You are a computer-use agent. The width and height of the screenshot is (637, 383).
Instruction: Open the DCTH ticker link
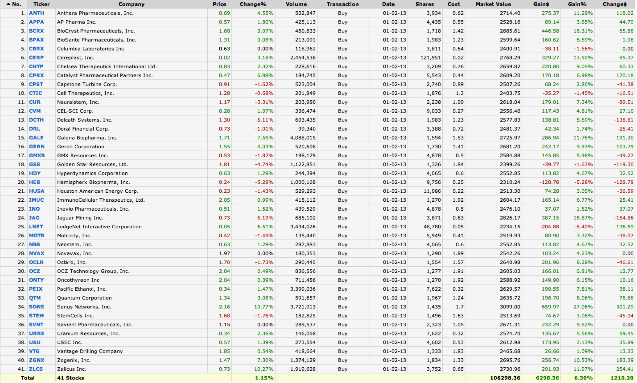click(36, 120)
